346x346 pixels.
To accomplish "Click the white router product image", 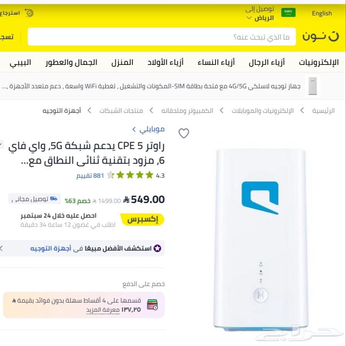I will coord(260,239).
